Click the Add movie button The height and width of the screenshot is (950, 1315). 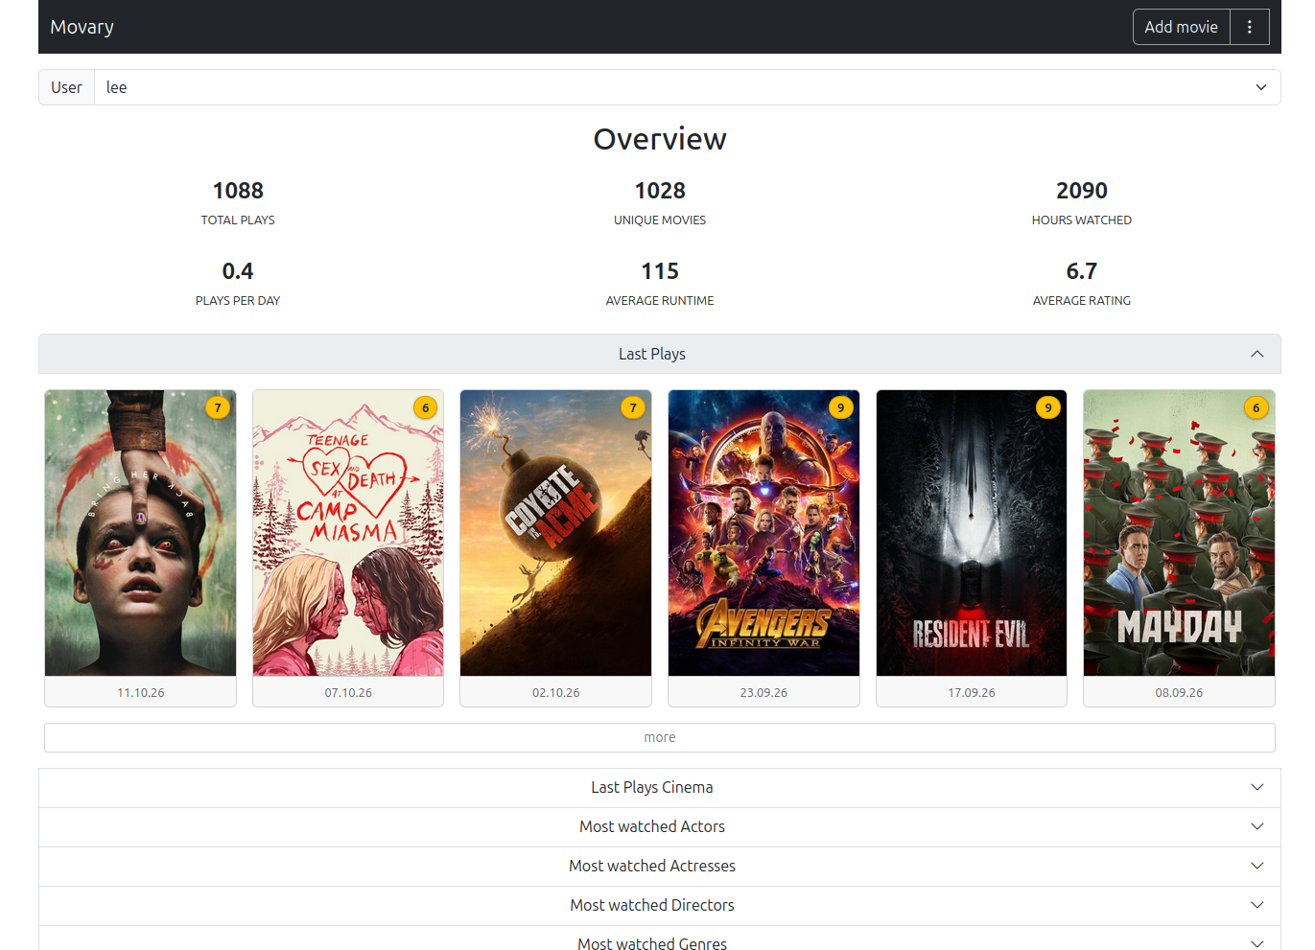pos(1182,27)
